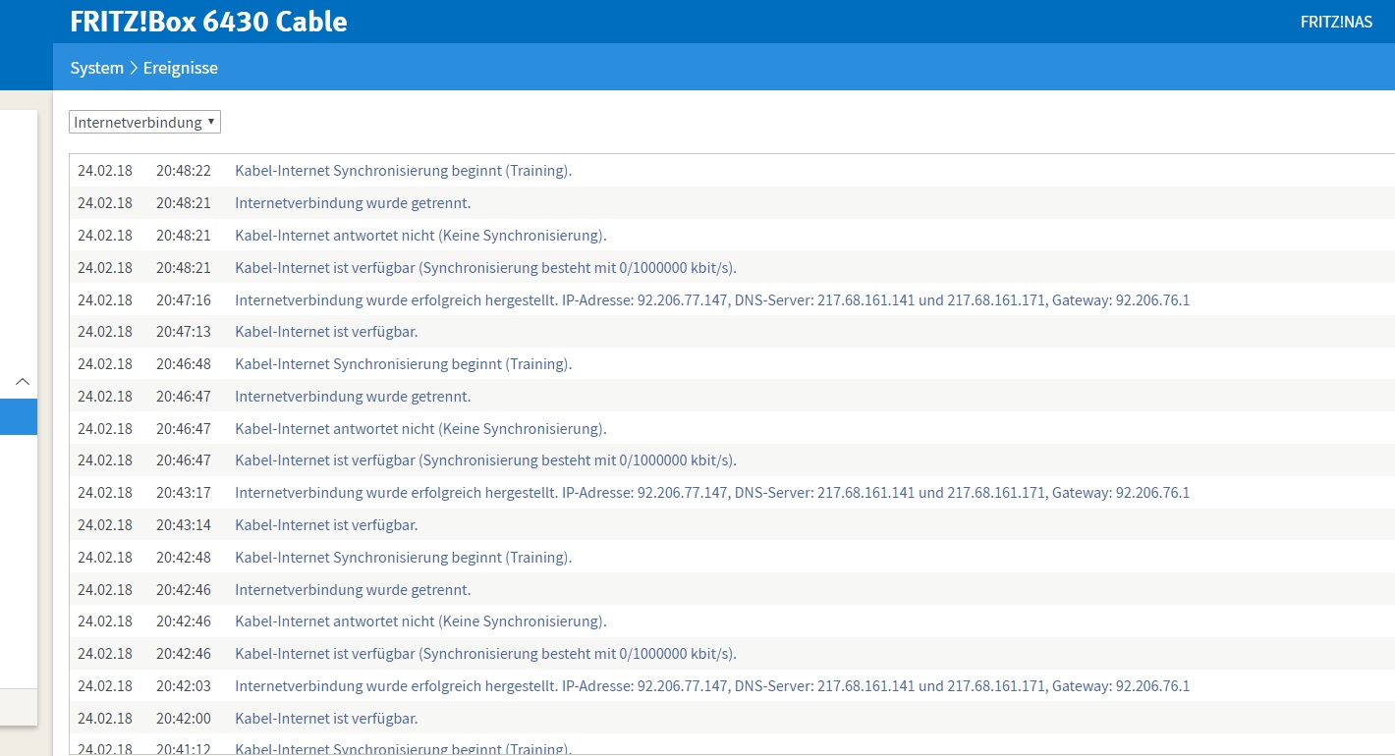The height and width of the screenshot is (756, 1395).
Task: Open FRITZ!NAS link in header
Action: tap(1336, 22)
